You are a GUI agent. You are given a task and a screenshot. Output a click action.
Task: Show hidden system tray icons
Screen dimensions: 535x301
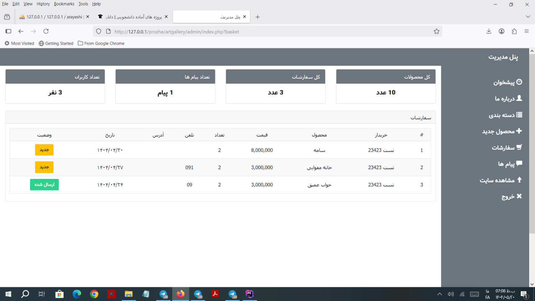pos(439,294)
